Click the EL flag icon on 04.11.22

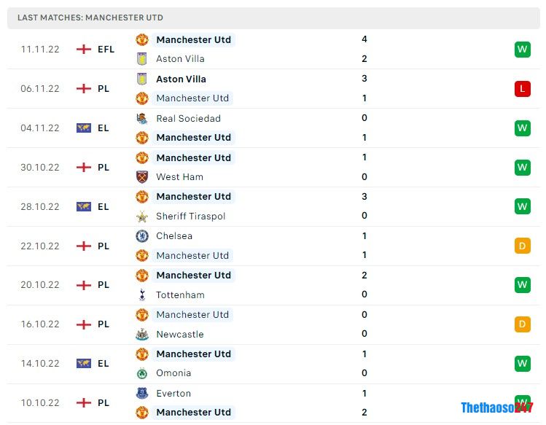(x=84, y=128)
